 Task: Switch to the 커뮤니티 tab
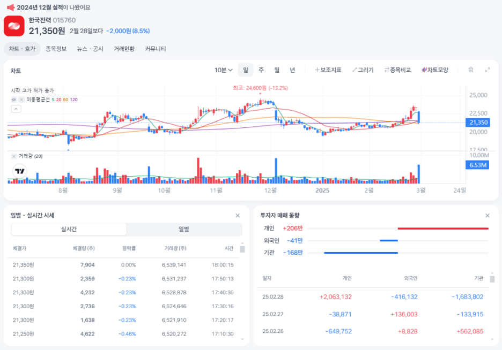pos(156,49)
